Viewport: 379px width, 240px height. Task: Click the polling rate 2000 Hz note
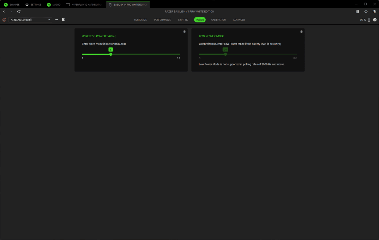tap(242, 64)
